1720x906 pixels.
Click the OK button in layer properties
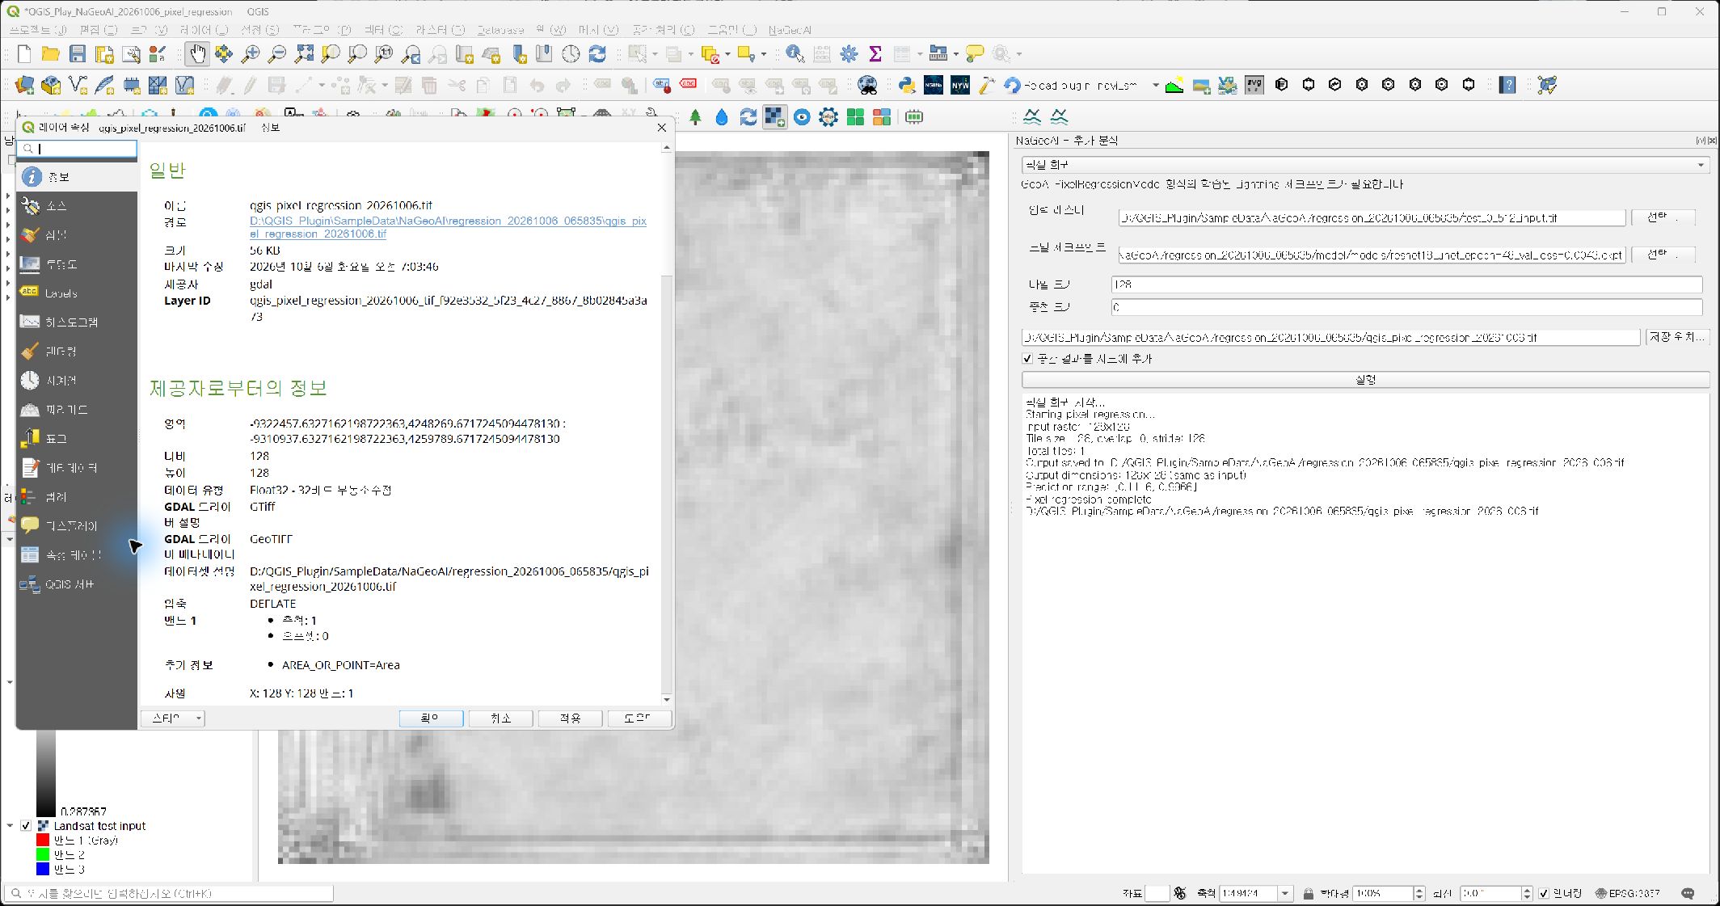pyautogui.click(x=431, y=718)
